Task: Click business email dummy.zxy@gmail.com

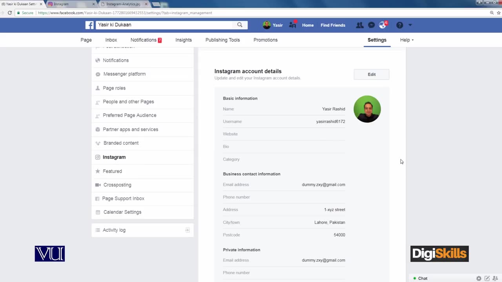Action: (x=324, y=184)
